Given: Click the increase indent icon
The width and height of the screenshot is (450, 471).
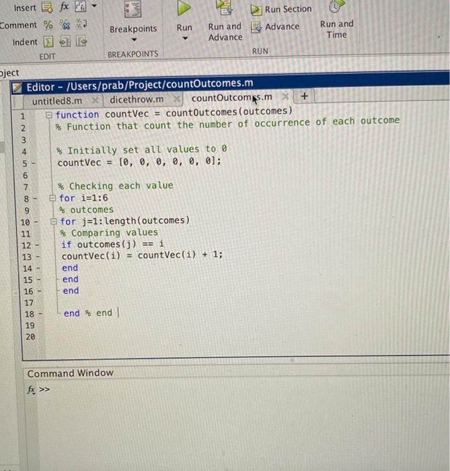Looking at the screenshot, I should point(65,42).
